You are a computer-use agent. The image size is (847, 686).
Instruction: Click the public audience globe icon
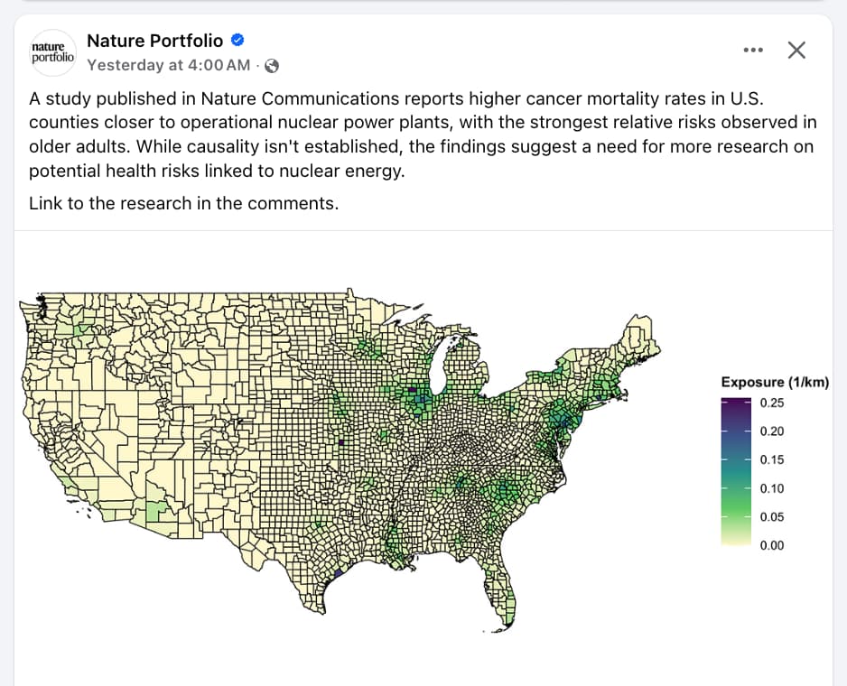tap(271, 65)
